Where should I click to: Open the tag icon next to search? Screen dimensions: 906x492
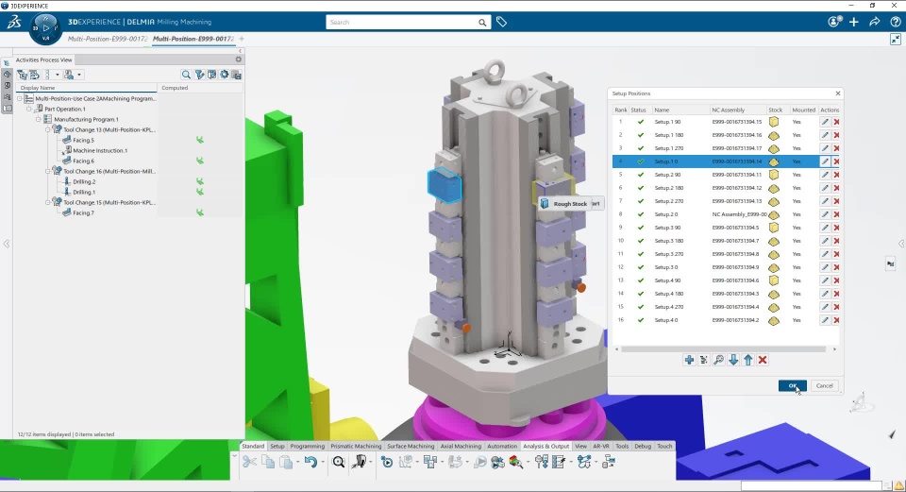[501, 22]
